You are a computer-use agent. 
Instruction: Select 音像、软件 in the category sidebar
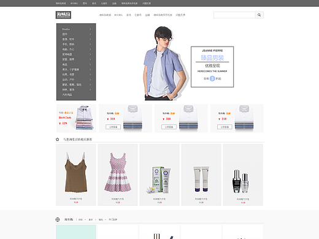coord(68,39)
